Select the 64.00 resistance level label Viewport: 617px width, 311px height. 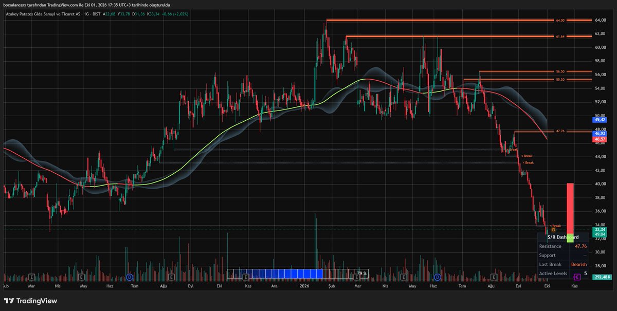[560, 21]
